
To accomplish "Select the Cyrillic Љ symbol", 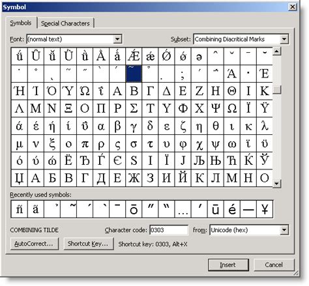I will [199, 161].
